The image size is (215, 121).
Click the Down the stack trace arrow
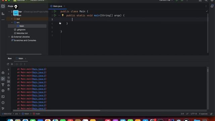[8, 74]
